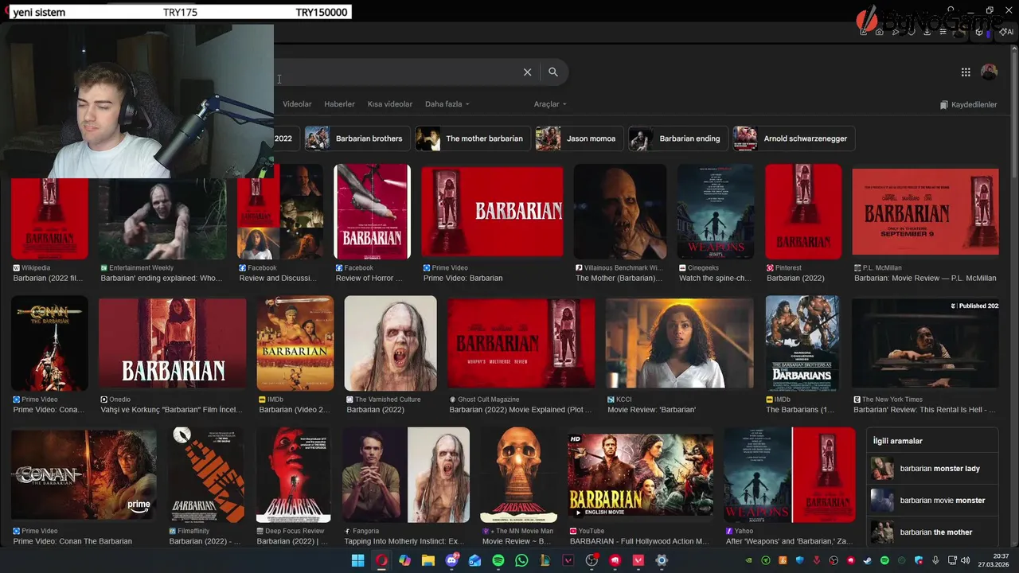Image resolution: width=1019 pixels, height=573 pixels.
Task: Open the Deep Focus Review poster
Action: (294, 474)
